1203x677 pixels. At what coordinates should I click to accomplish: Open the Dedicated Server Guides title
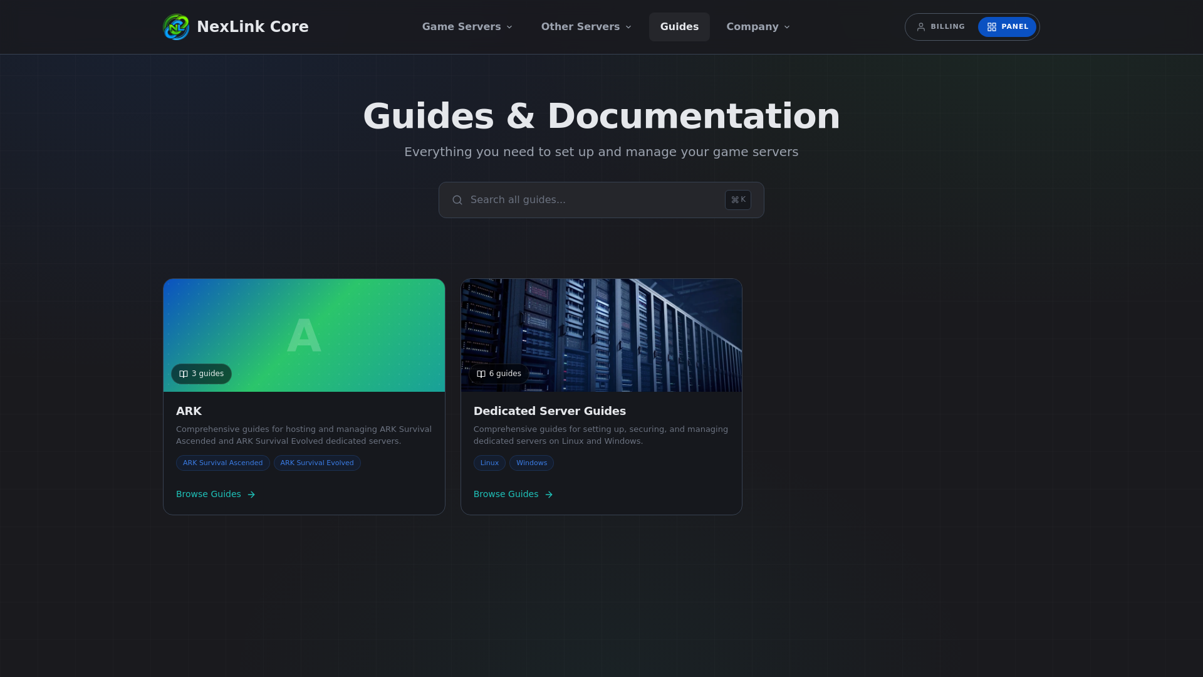[549, 411]
